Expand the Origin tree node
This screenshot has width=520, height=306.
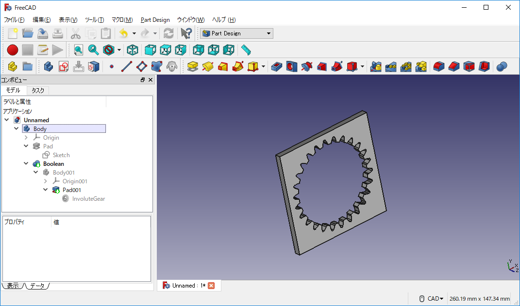26,137
